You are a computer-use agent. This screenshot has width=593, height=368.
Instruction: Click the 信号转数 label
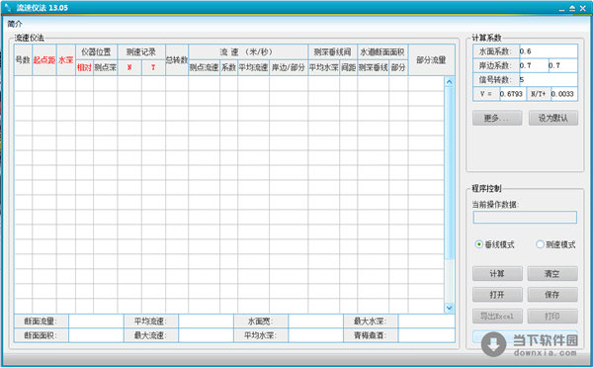pos(495,79)
